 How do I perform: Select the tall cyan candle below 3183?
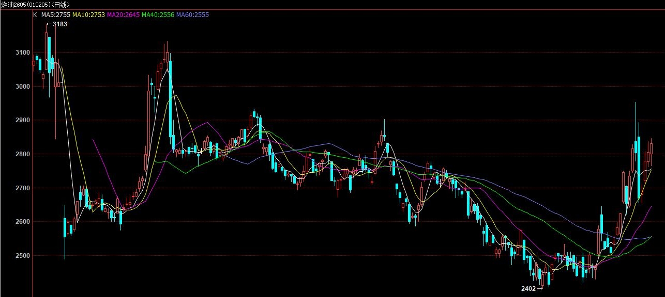[x=49, y=54]
